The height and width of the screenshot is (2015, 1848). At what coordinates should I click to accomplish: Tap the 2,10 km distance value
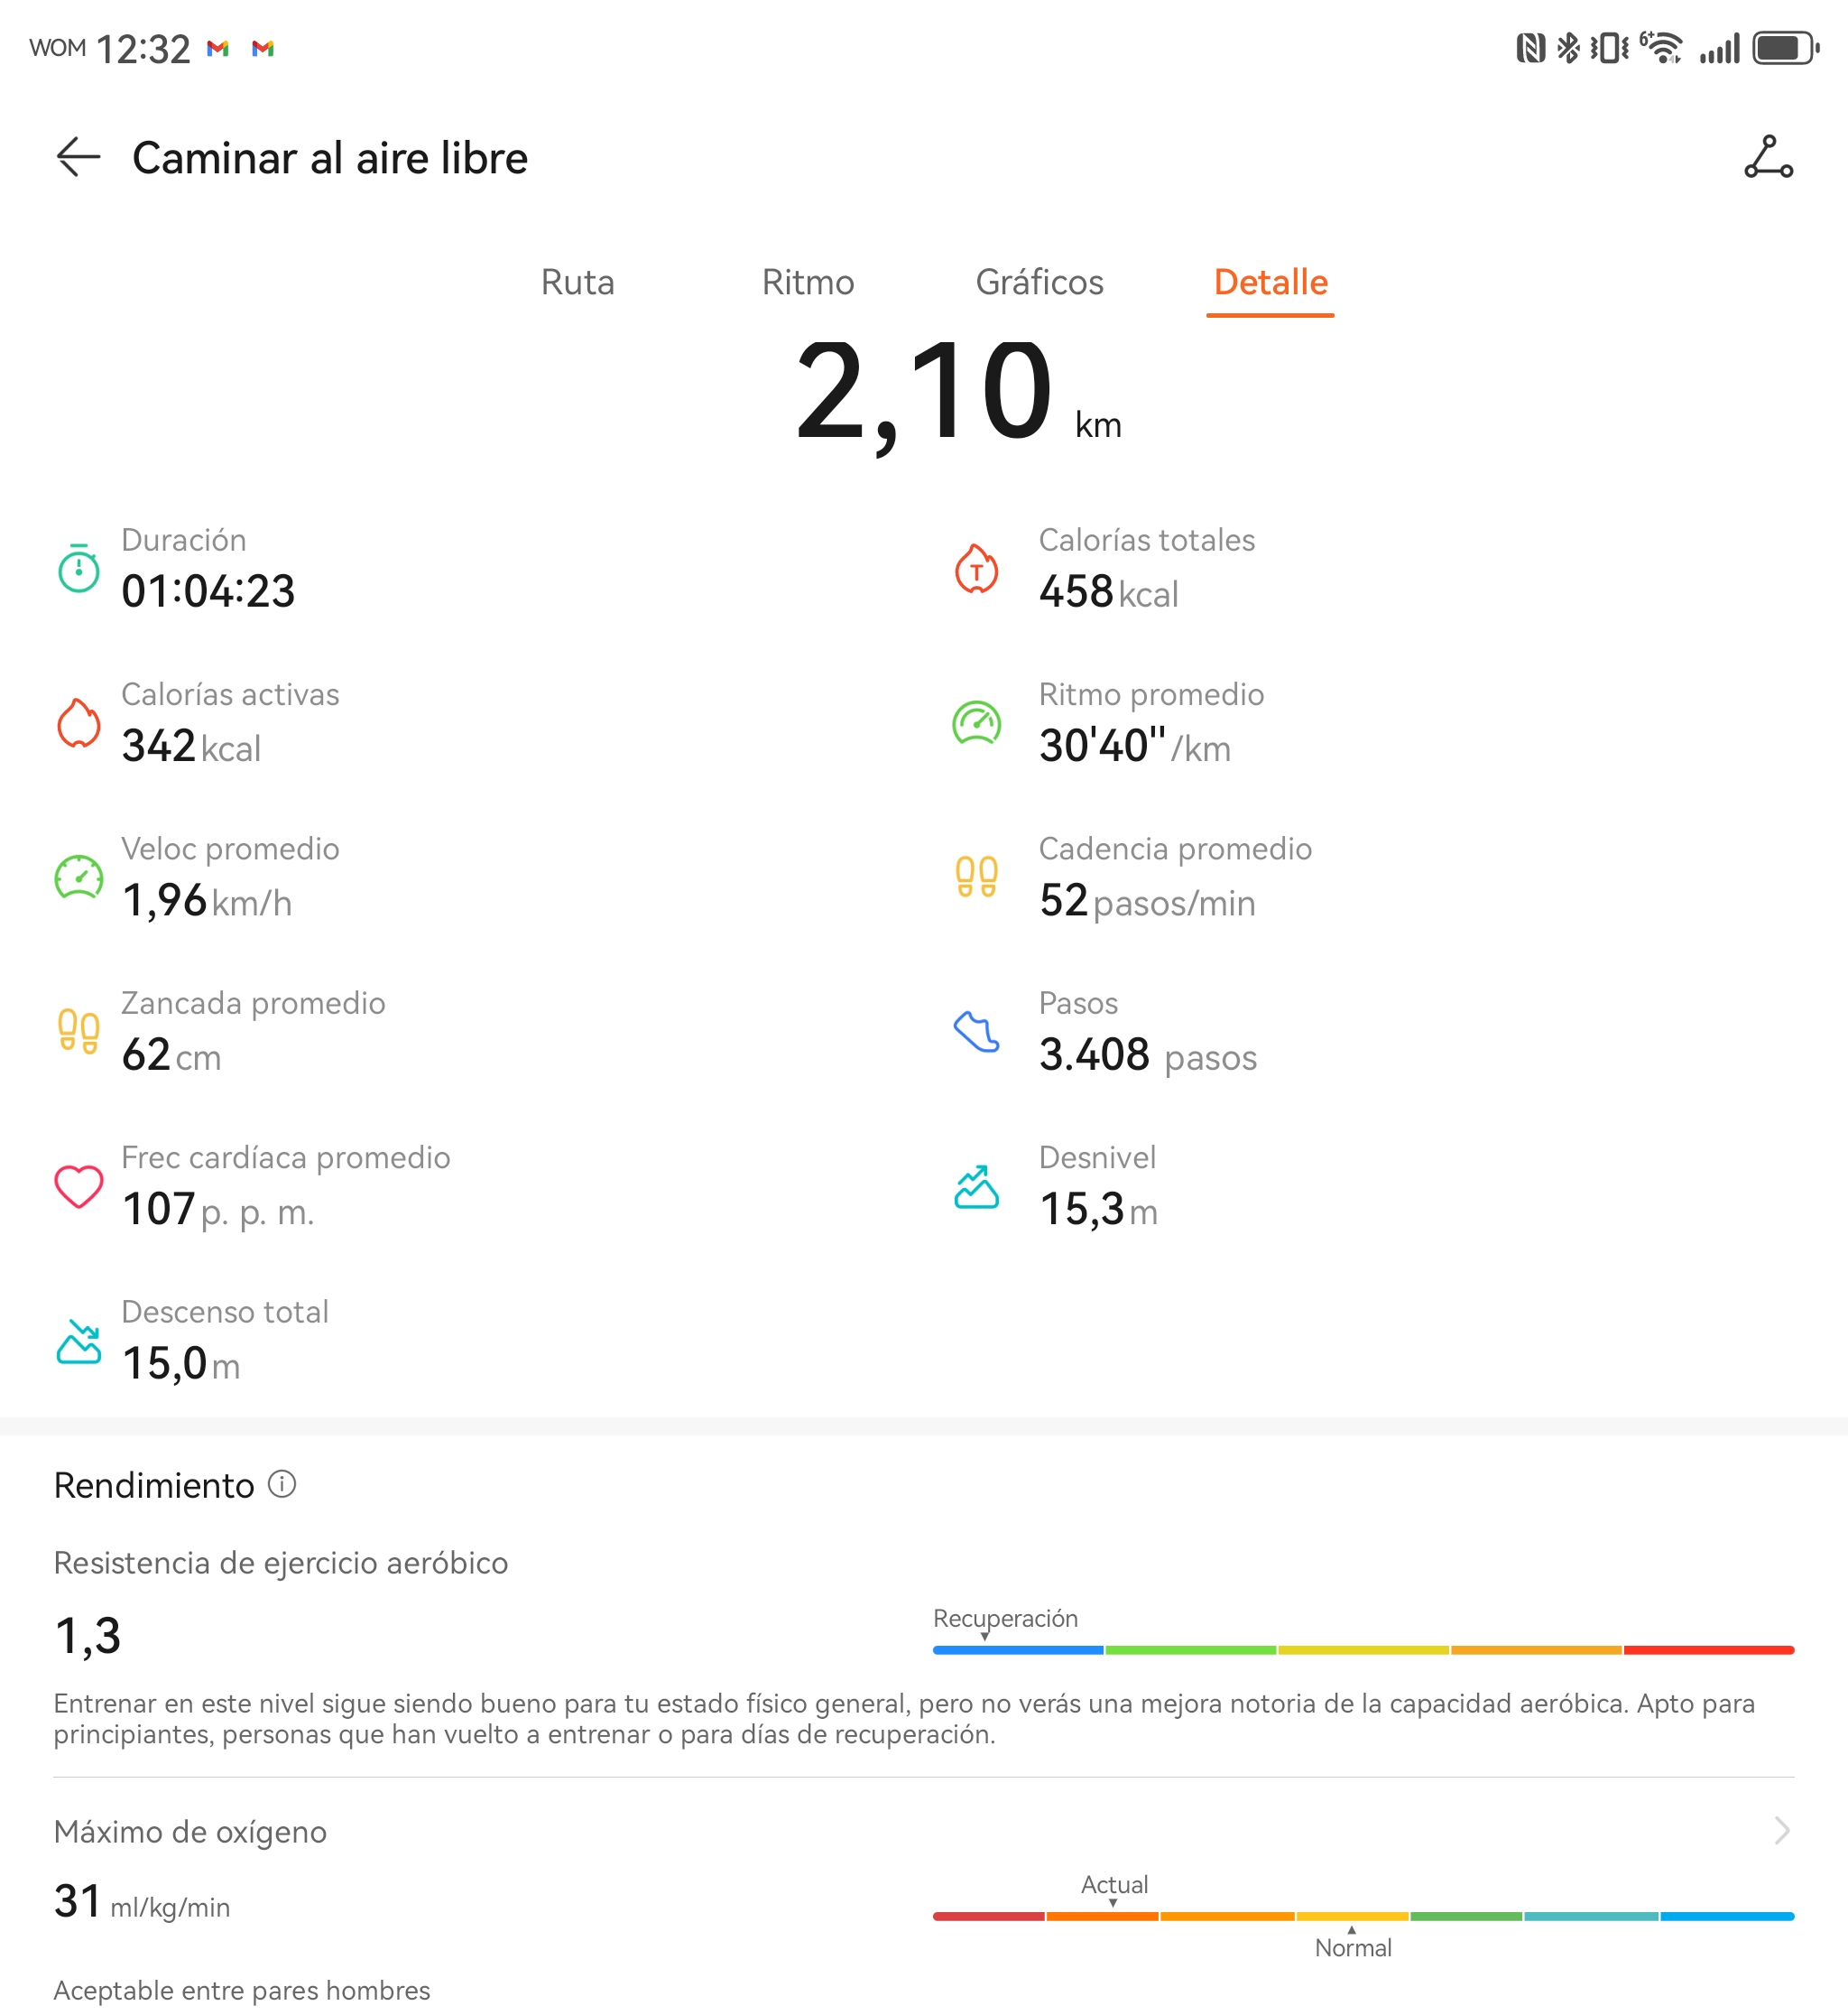click(924, 390)
